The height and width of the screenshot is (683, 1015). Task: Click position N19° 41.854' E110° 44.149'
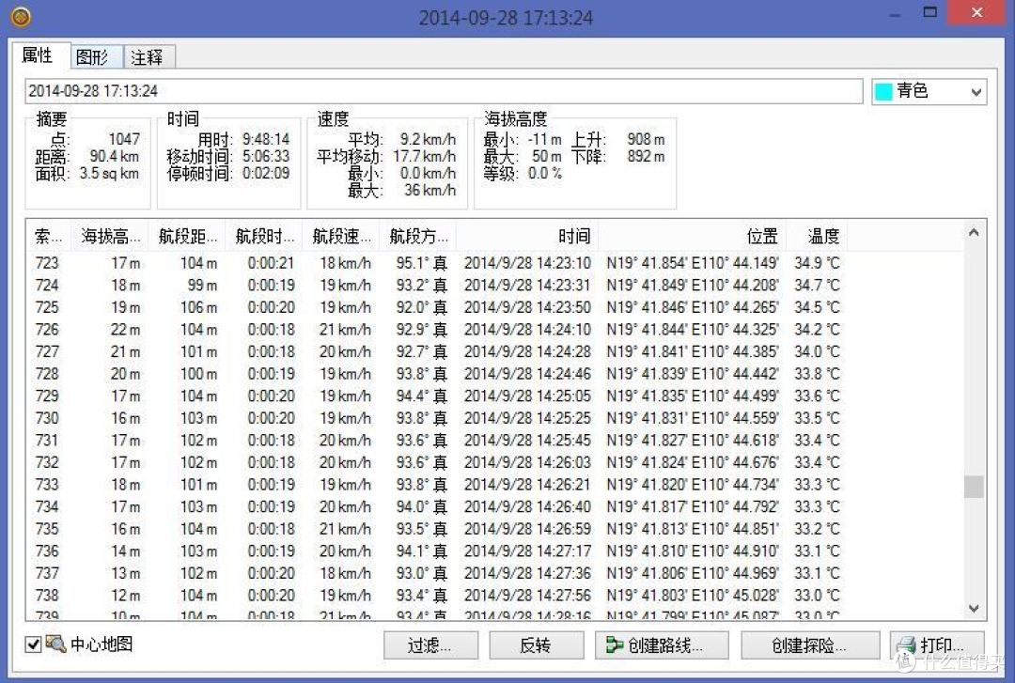[693, 263]
